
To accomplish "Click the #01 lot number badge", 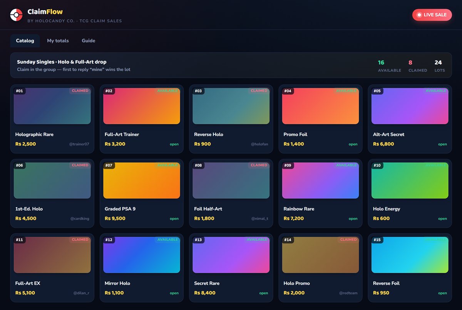I will 20,91.
